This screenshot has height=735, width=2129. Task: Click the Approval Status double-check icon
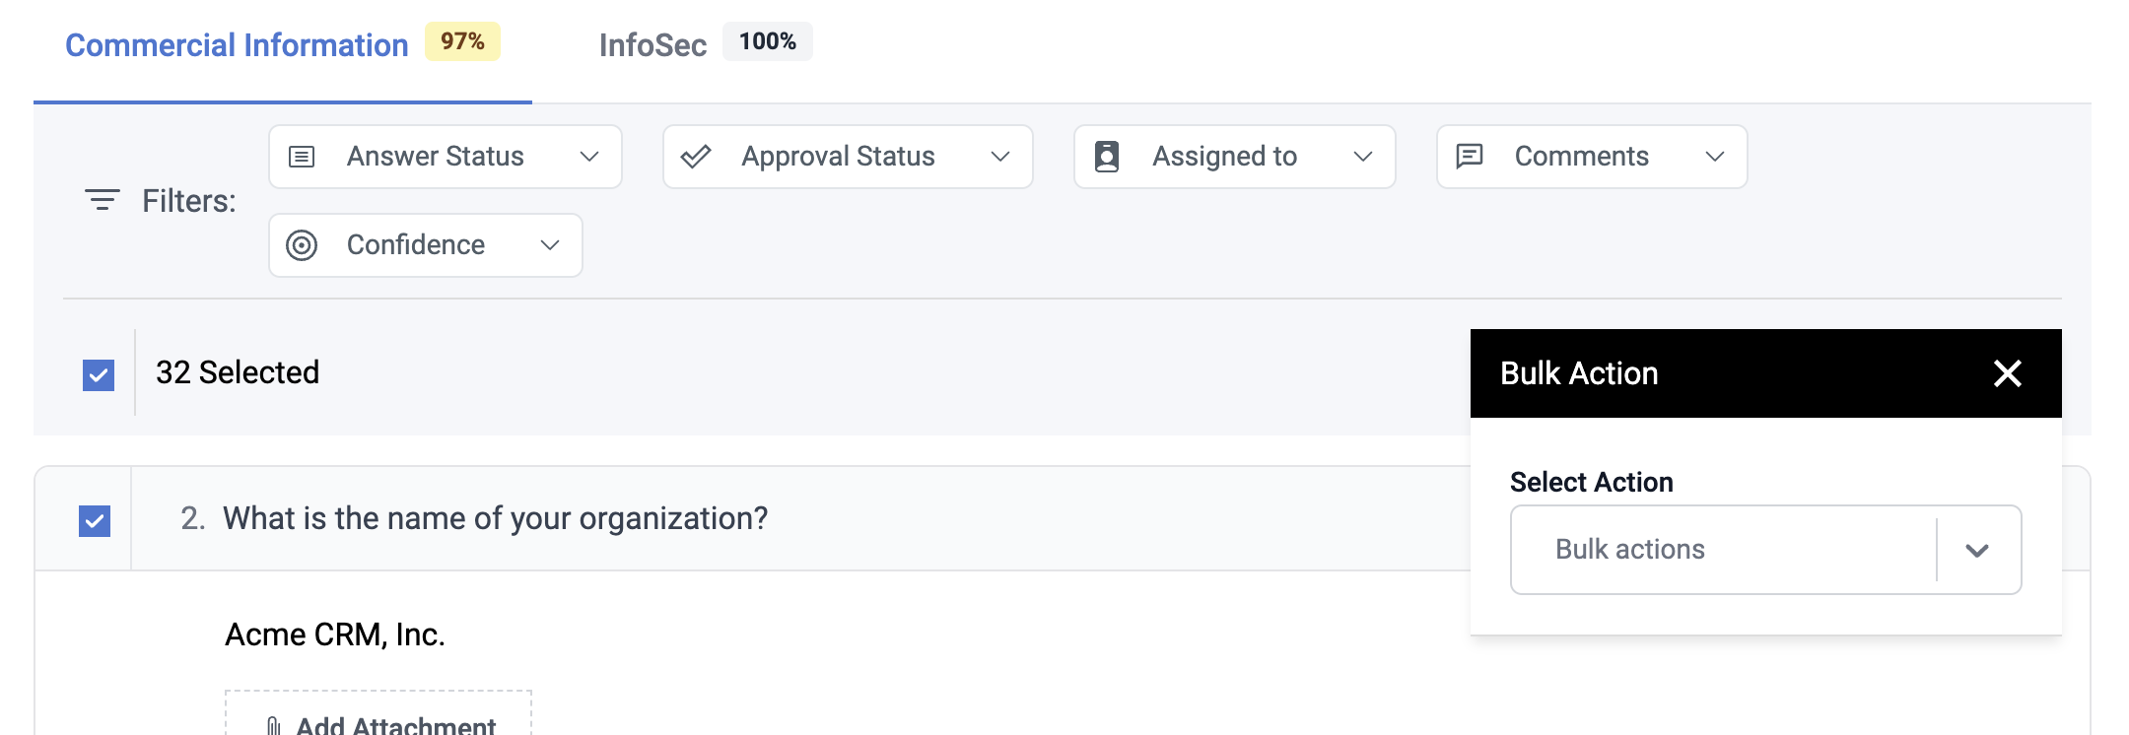pyautogui.click(x=696, y=157)
